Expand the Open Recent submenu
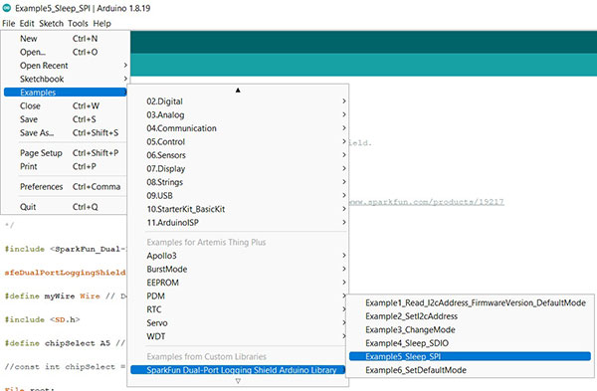This screenshot has height=391, width=597. [x=65, y=66]
